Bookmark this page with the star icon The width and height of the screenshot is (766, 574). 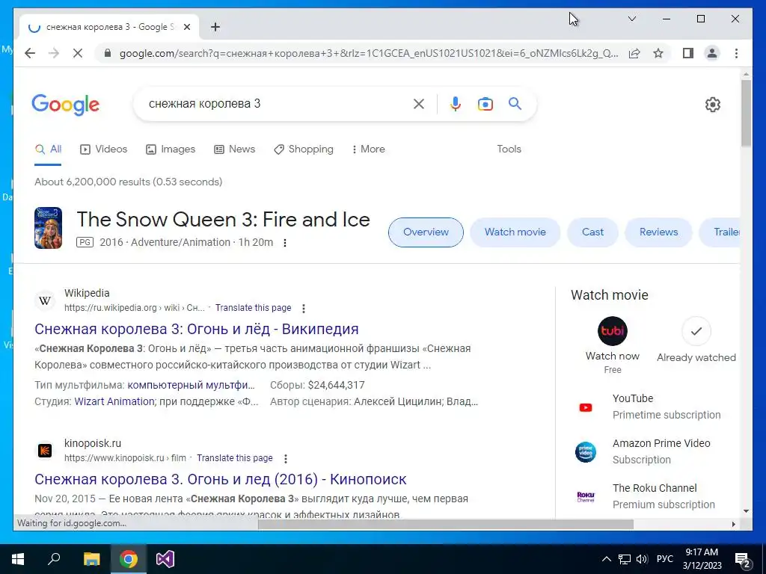click(658, 53)
